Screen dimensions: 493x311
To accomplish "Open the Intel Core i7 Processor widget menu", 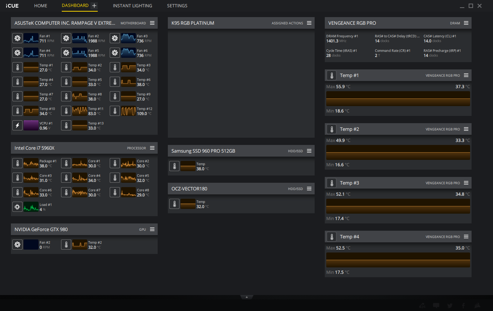I will point(152,148).
